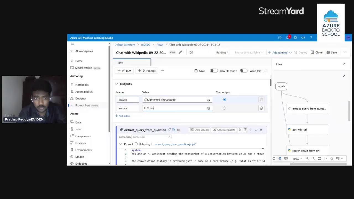Fit graph to screen icon
This screenshot has width=354, height=199.
point(319,159)
